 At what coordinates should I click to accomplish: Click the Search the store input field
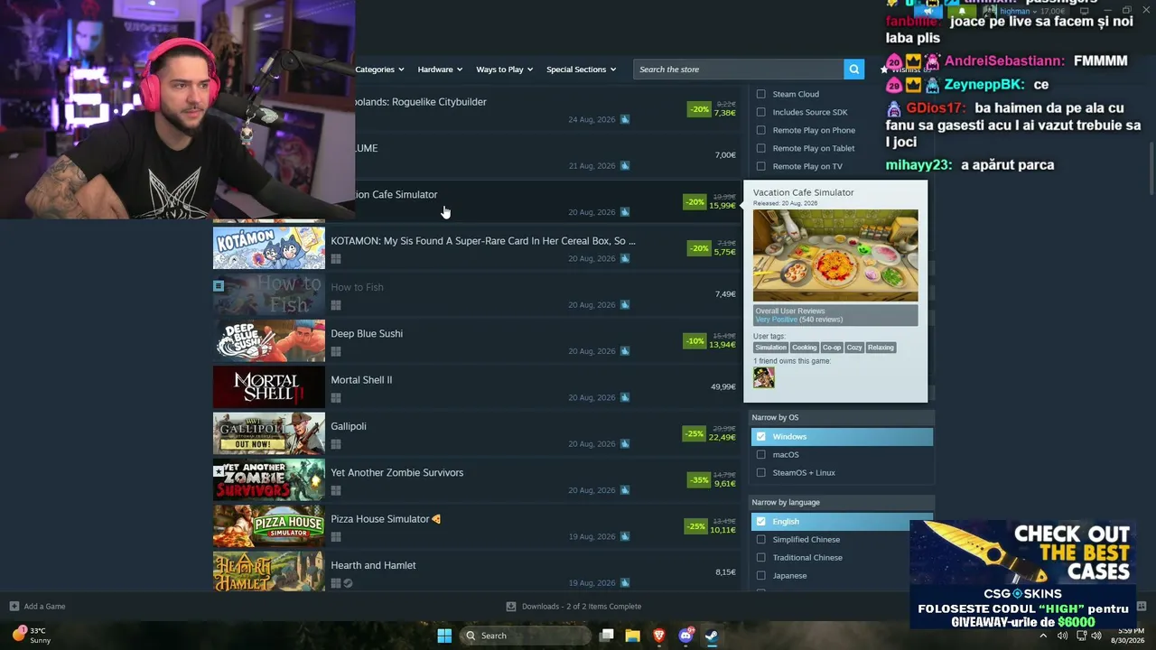[739, 70]
